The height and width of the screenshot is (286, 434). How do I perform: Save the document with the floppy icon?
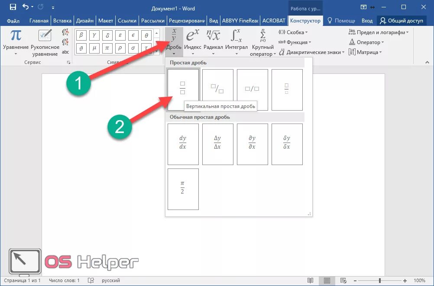tap(13, 7)
